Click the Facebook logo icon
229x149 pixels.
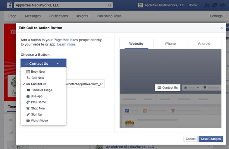point(9,5)
